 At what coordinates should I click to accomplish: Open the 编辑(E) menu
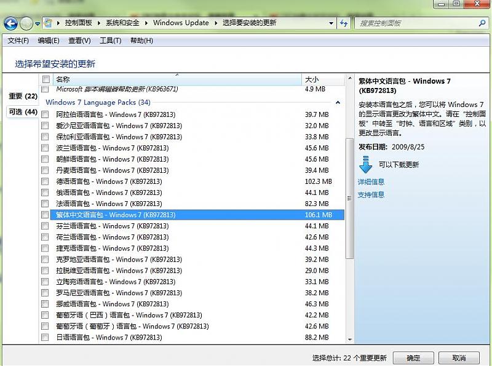pyautogui.click(x=49, y=41)
